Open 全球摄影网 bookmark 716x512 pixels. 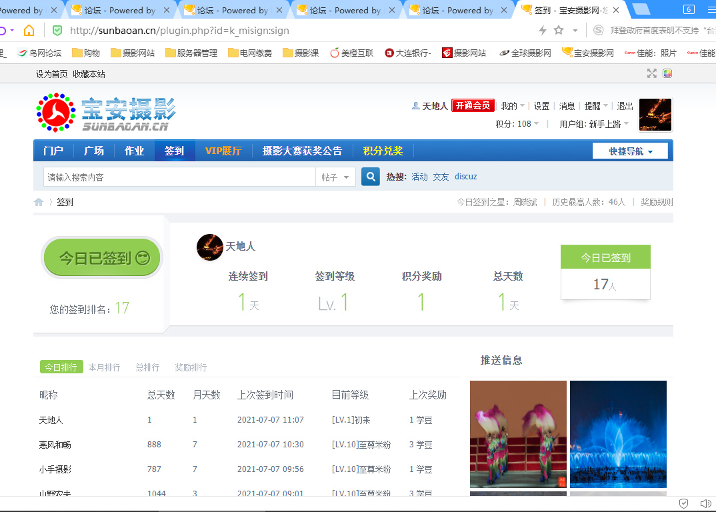(525, 53)
